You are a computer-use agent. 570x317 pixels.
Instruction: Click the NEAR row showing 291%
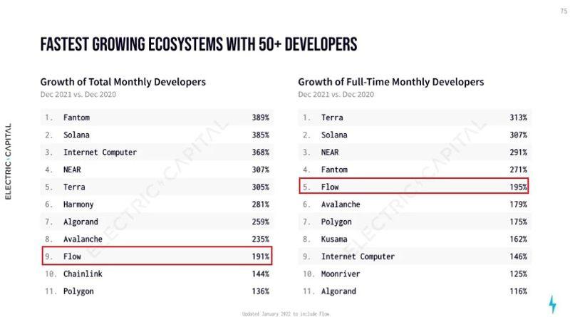(414, 152)
